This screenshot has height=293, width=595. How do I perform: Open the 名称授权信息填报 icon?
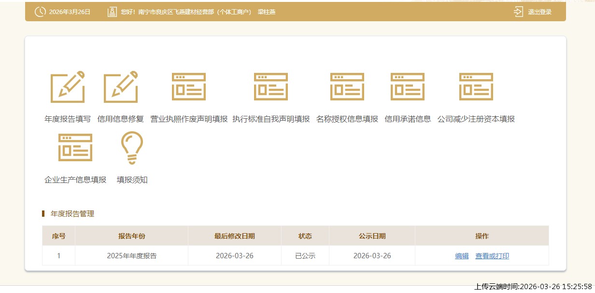click(347, 87)
